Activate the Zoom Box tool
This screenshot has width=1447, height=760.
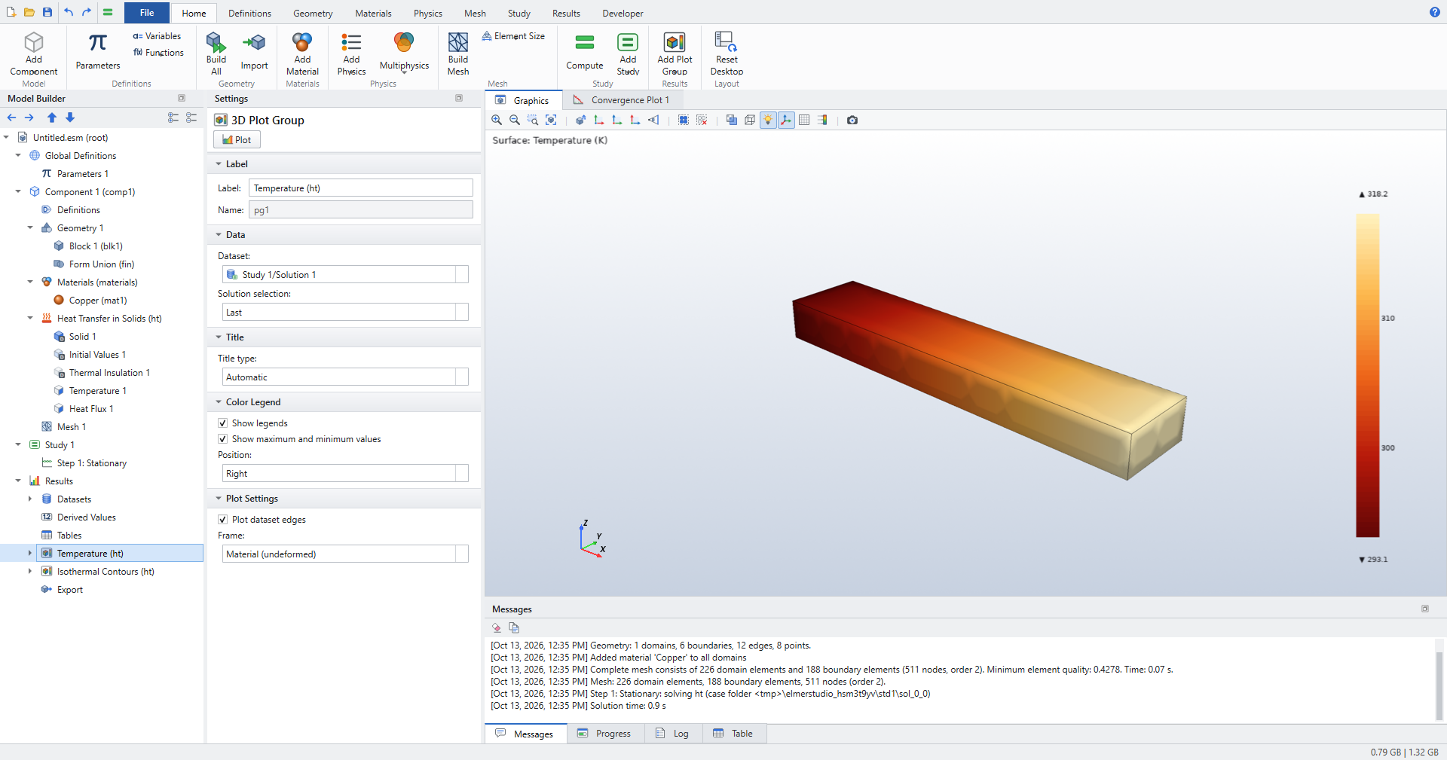(533, 120)
